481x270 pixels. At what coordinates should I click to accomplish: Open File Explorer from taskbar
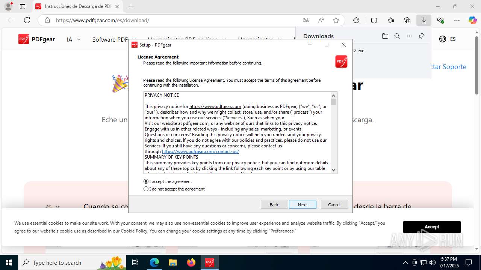[172, 262]
